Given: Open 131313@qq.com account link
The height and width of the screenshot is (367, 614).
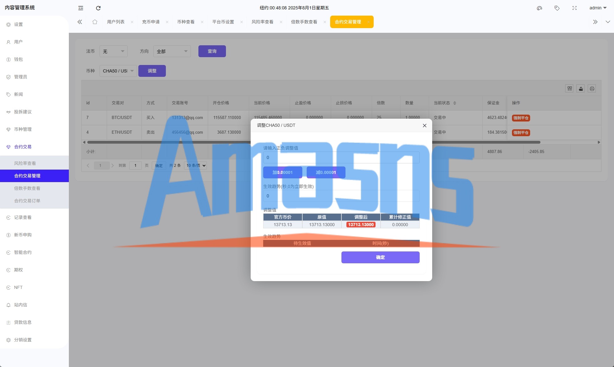Looking at the screenshot, I should pos(187,118).
